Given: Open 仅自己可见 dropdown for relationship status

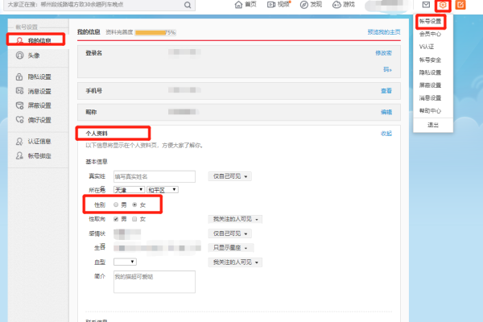Looking at the screenshot, I should tap(229, 233).
